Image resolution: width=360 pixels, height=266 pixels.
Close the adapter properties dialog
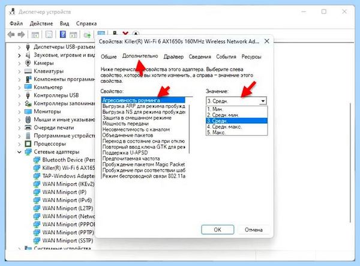pos(267,41)
